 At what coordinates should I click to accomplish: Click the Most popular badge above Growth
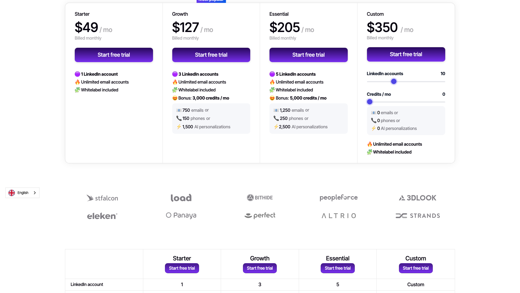tap(211, 1)
